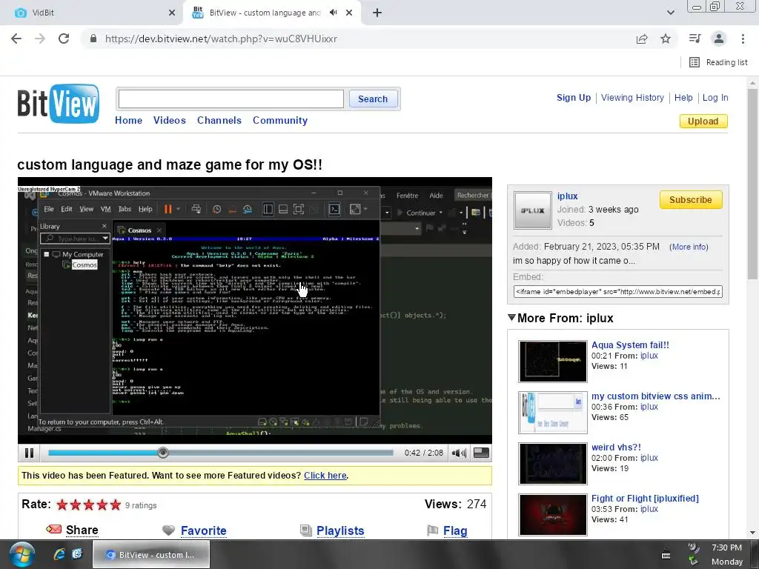Click the Sign Up link

[x=574, y=98]
